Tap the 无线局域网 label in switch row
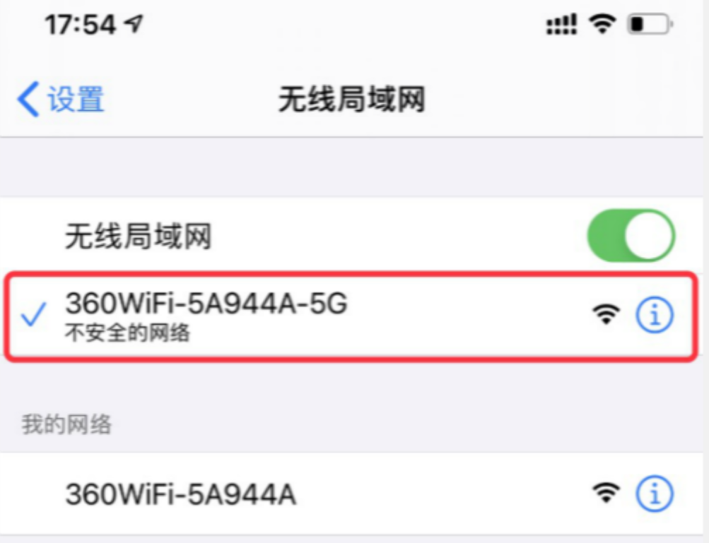 coord(139,236)
